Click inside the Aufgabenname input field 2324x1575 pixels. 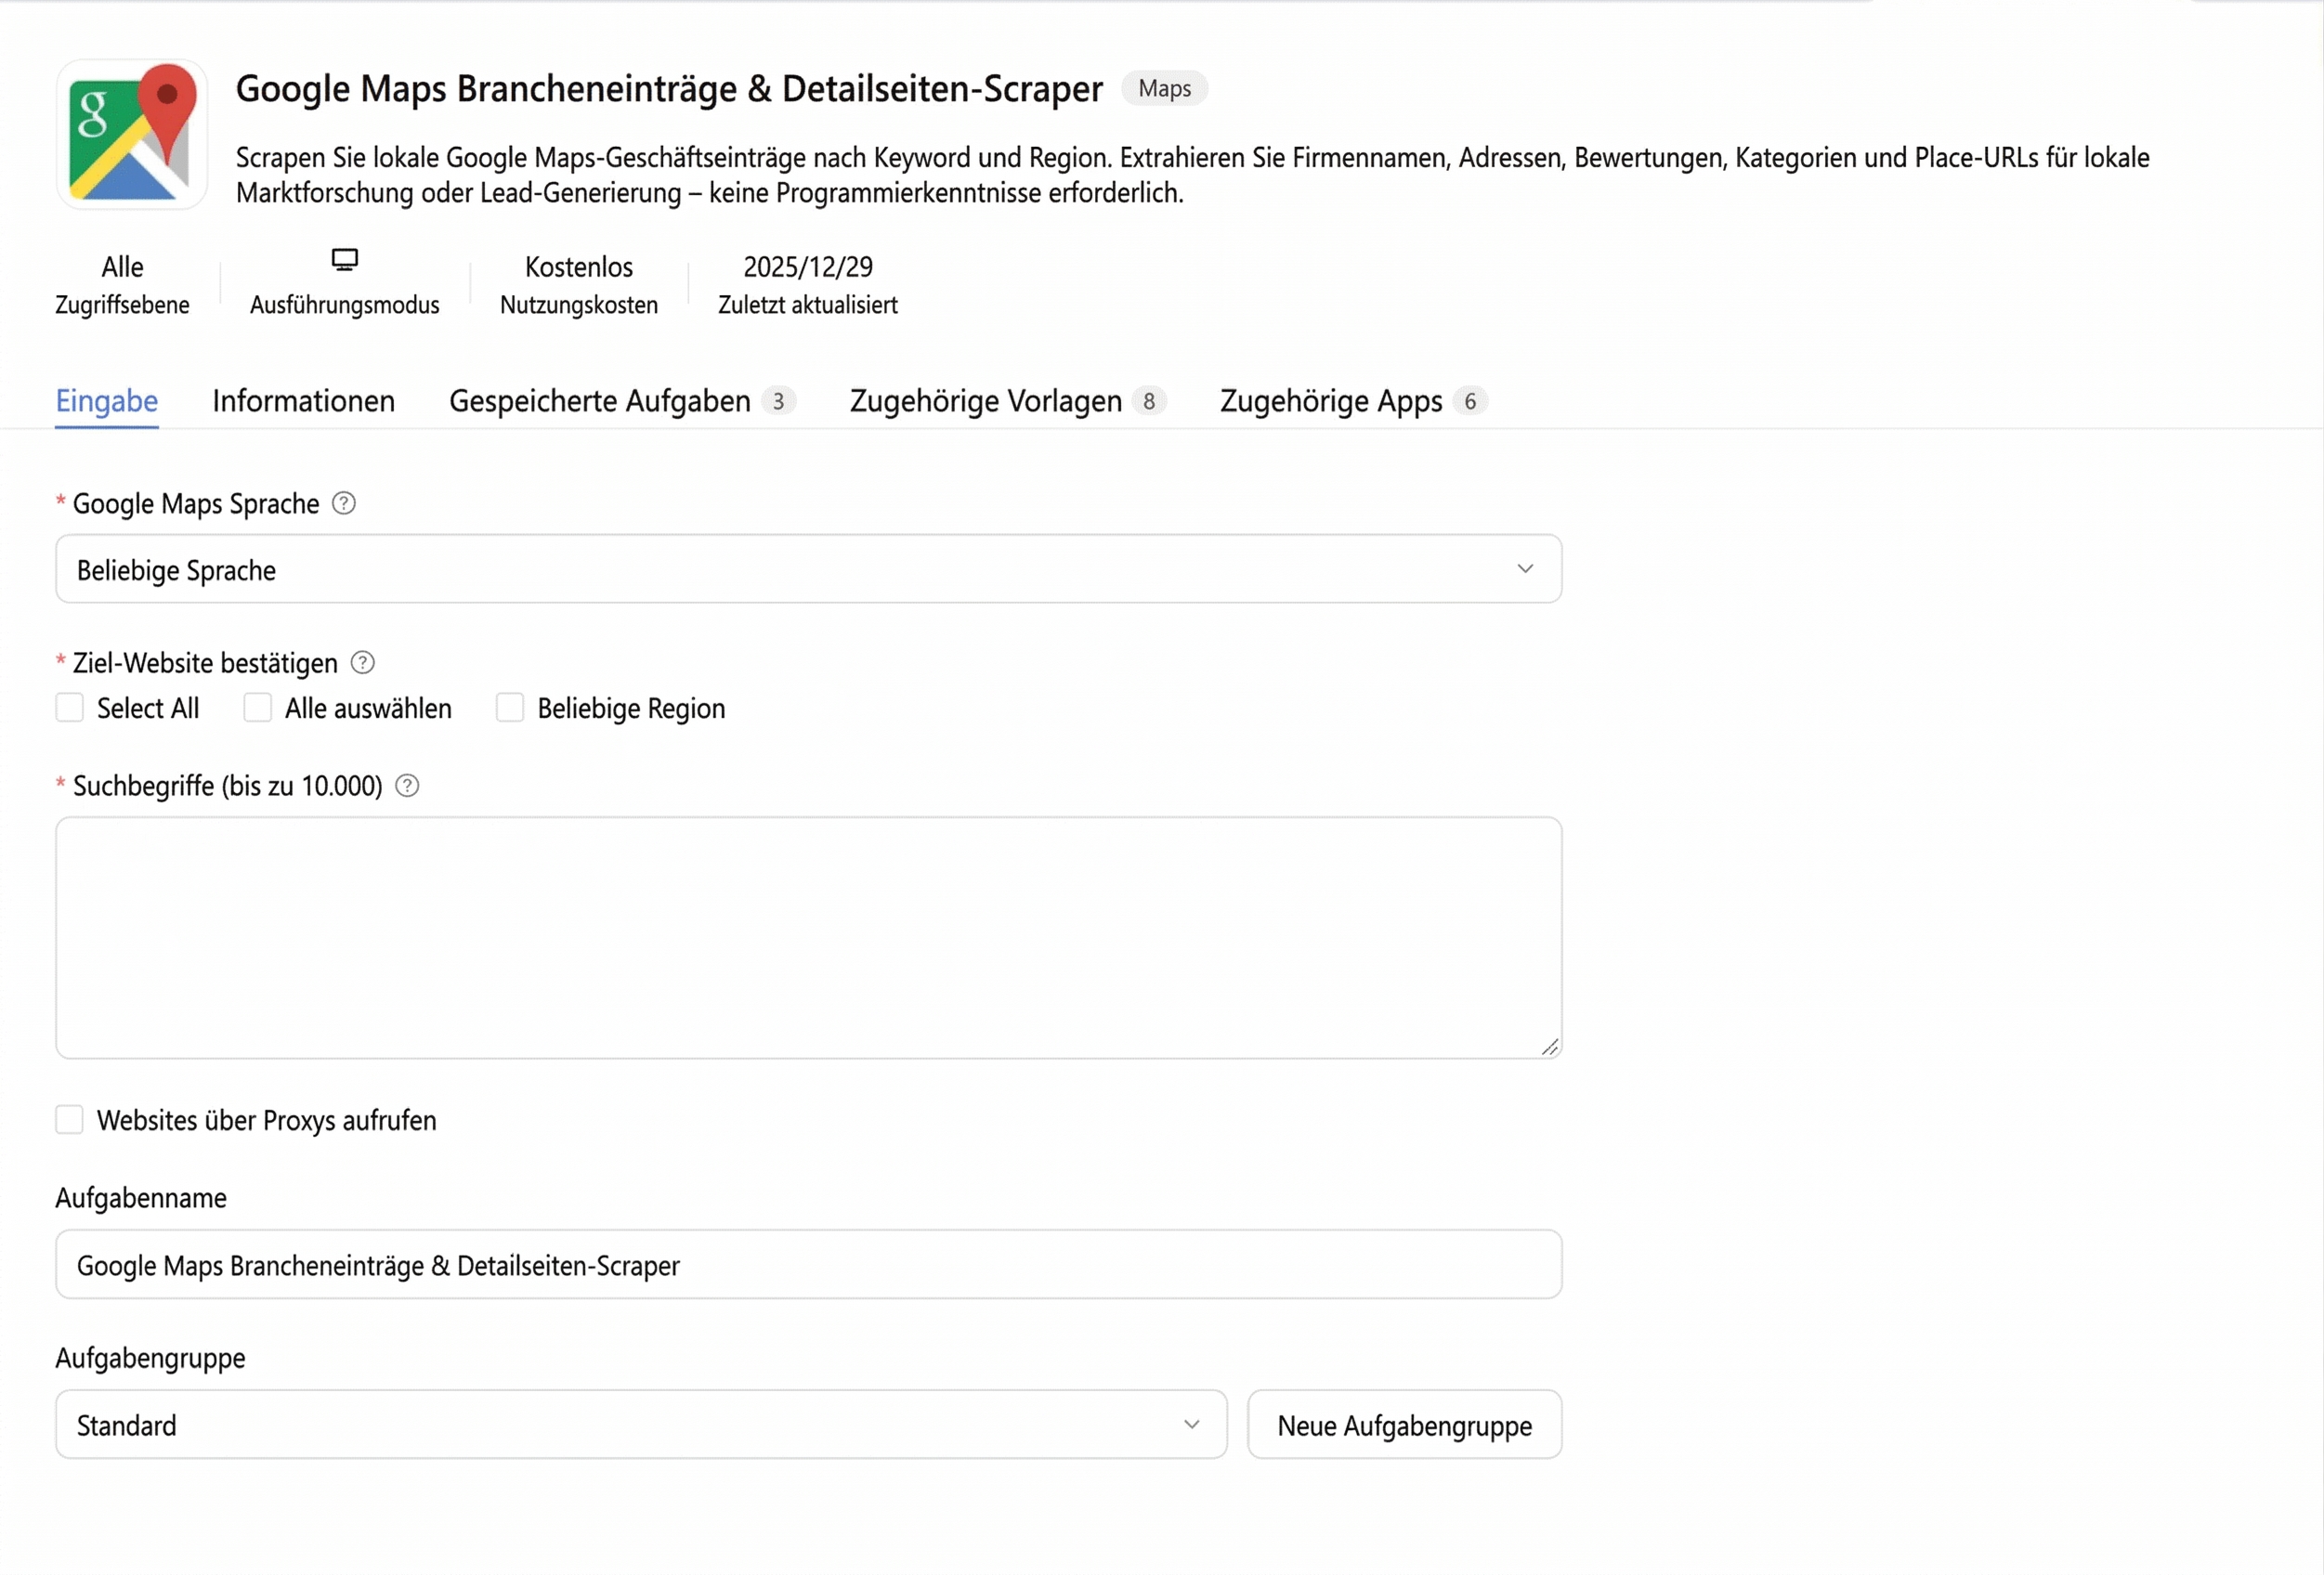click(808, 1264)
